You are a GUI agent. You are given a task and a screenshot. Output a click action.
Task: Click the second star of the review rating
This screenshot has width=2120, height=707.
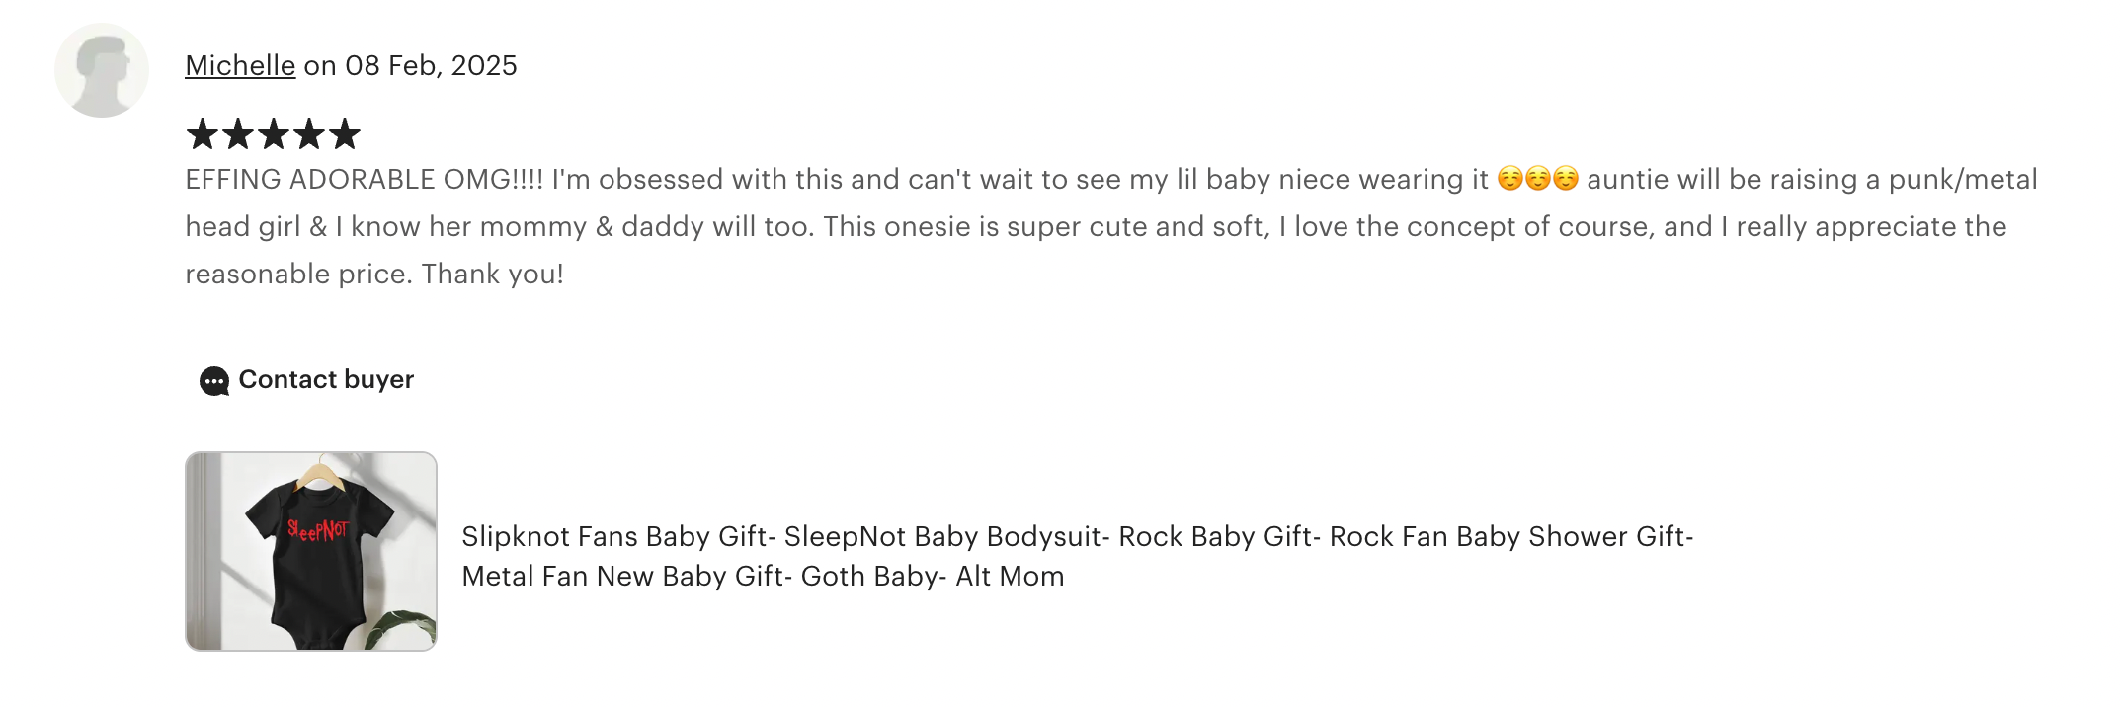(237, 134)
